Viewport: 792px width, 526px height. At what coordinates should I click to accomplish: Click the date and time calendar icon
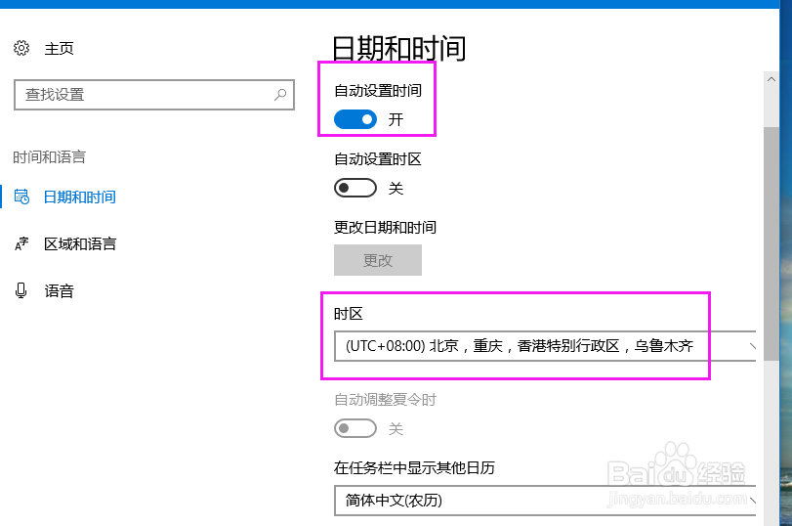pos(21,197)
